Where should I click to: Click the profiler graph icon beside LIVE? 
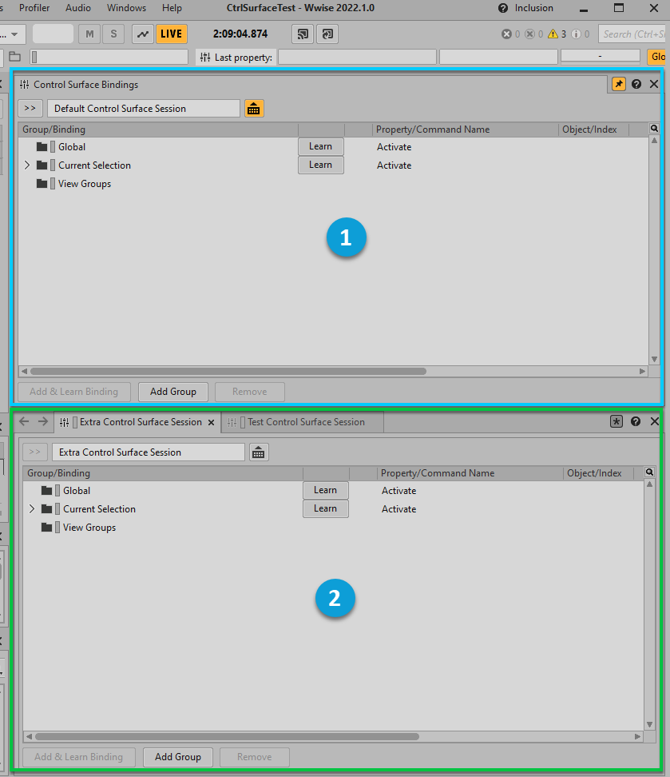[x=143, y=34]
